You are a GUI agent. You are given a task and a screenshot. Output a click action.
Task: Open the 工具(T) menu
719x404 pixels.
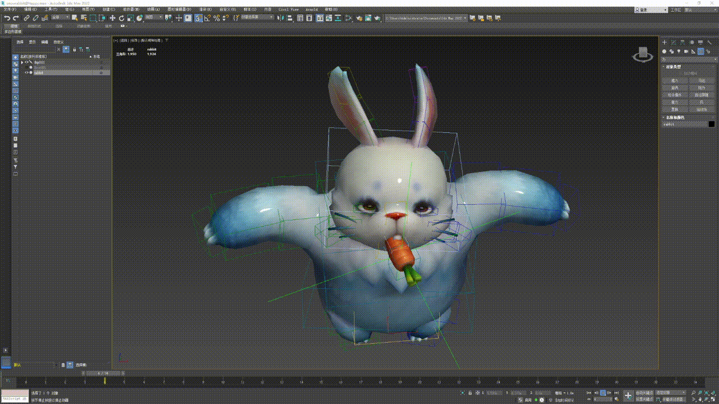click(x=51, y=9)
